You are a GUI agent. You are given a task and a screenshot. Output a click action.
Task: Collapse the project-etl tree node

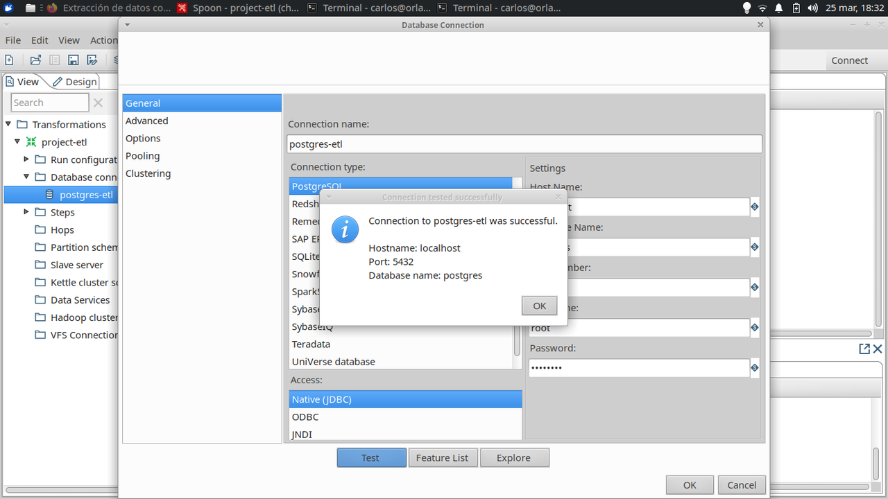[17, 141]
